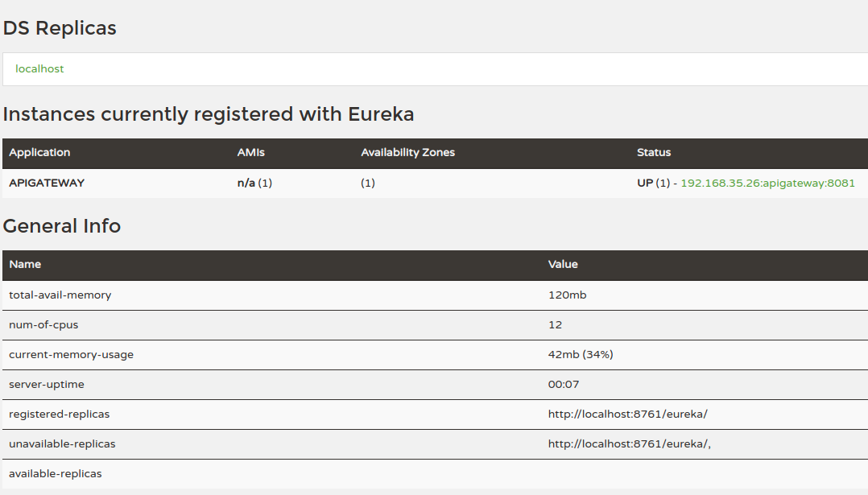Select the server-uptime row name

(x=47, y=385)
